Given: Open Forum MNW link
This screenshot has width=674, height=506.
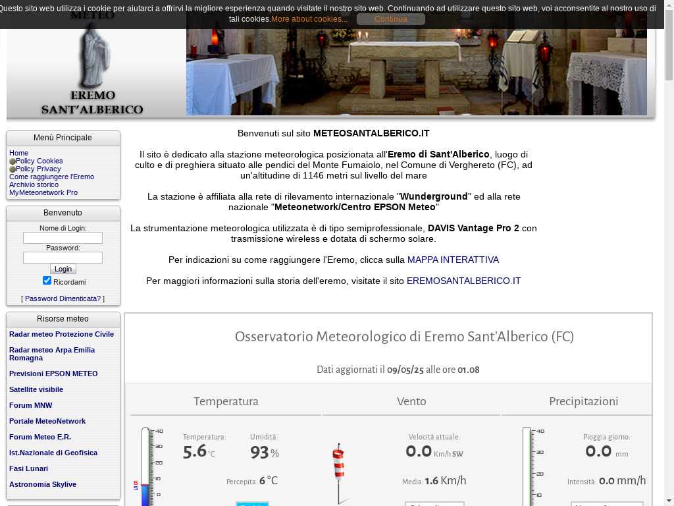Looking at the screenshot, I should coord(30,405).
